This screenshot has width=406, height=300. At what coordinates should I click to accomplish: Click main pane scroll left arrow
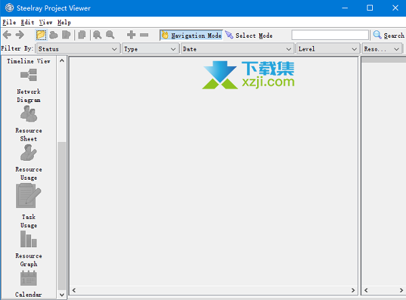point(74,290)
